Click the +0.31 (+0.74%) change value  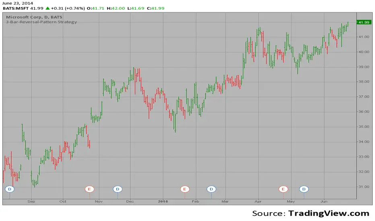coord(68,8)
